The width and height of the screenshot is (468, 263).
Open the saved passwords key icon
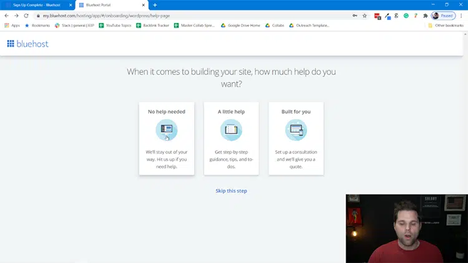click(x=354, y=16)
